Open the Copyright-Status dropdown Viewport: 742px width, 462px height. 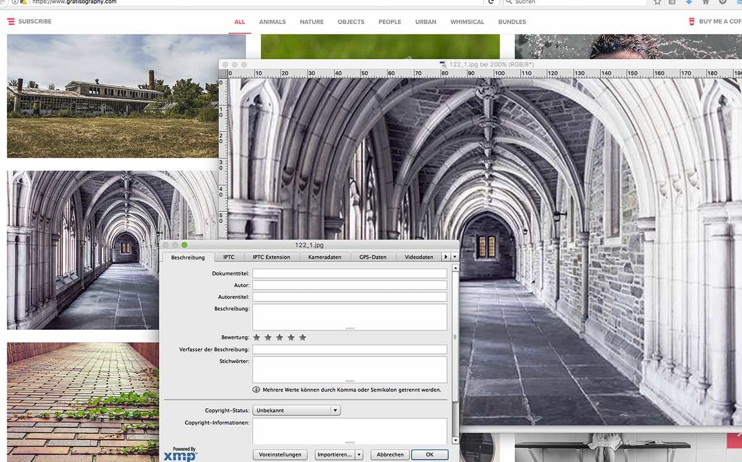(296, 410)
